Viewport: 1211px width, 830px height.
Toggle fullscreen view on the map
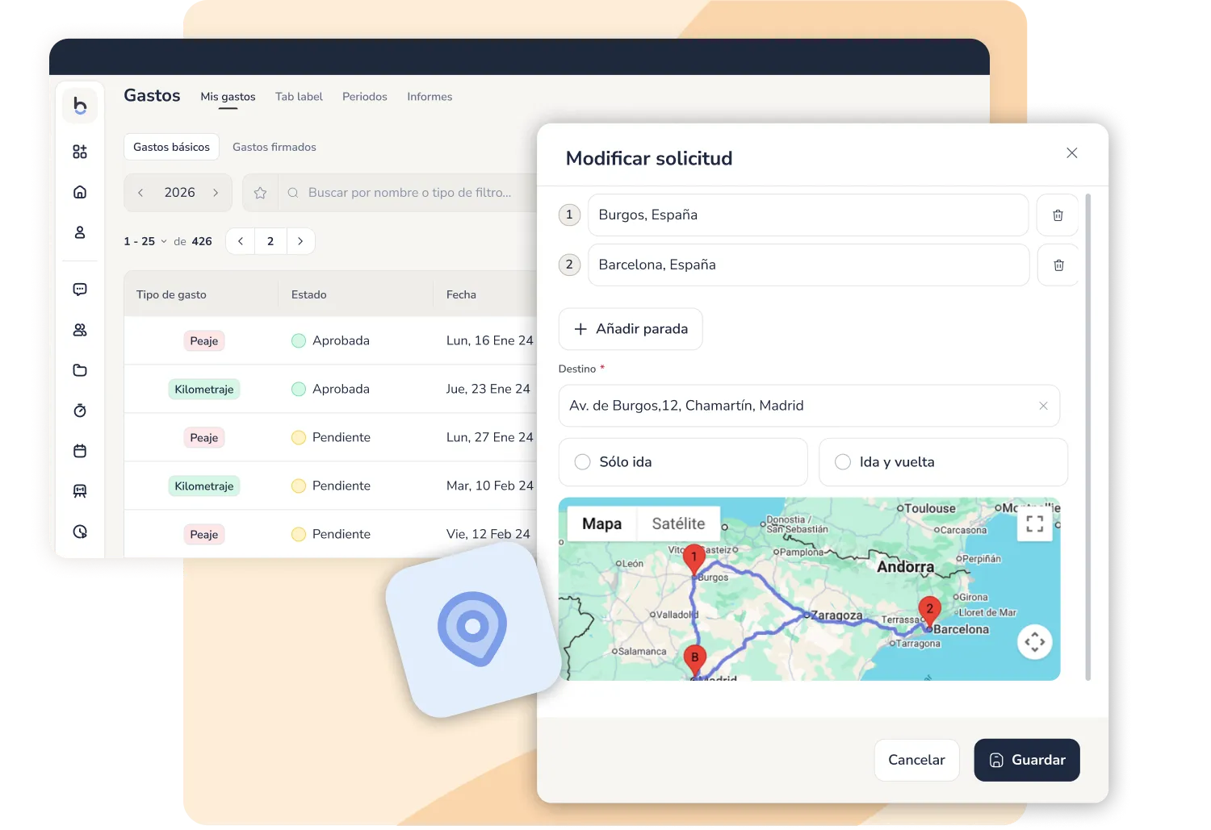(1035, 524)
